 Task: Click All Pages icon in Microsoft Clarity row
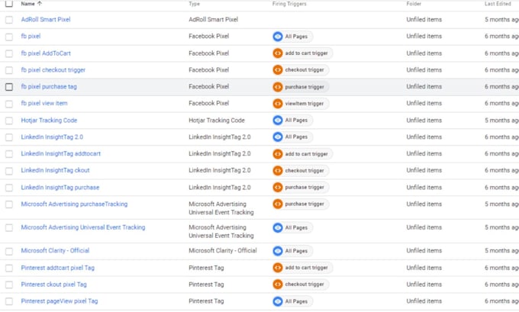[278, 251]
